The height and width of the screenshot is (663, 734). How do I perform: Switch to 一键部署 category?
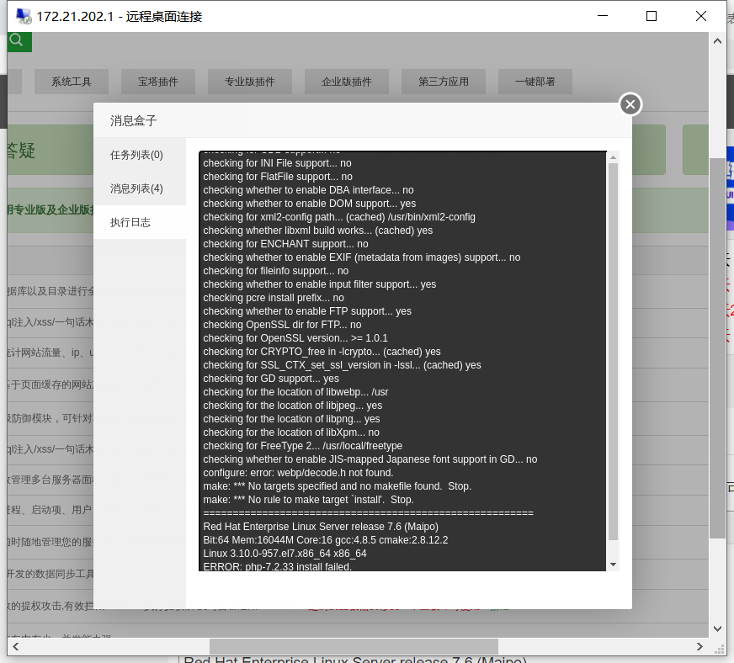(535, 82)
